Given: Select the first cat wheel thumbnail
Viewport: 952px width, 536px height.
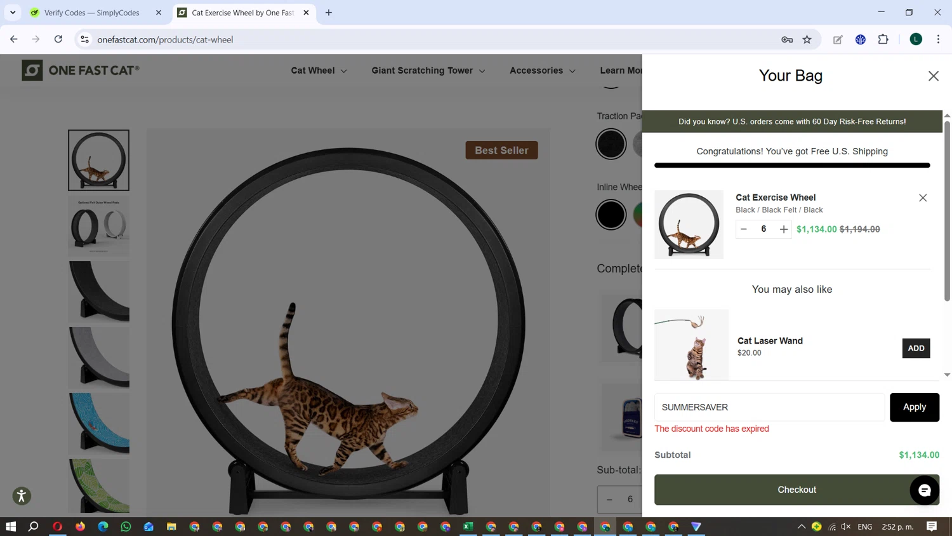Looking at the screenshot, I should (98, 160).
